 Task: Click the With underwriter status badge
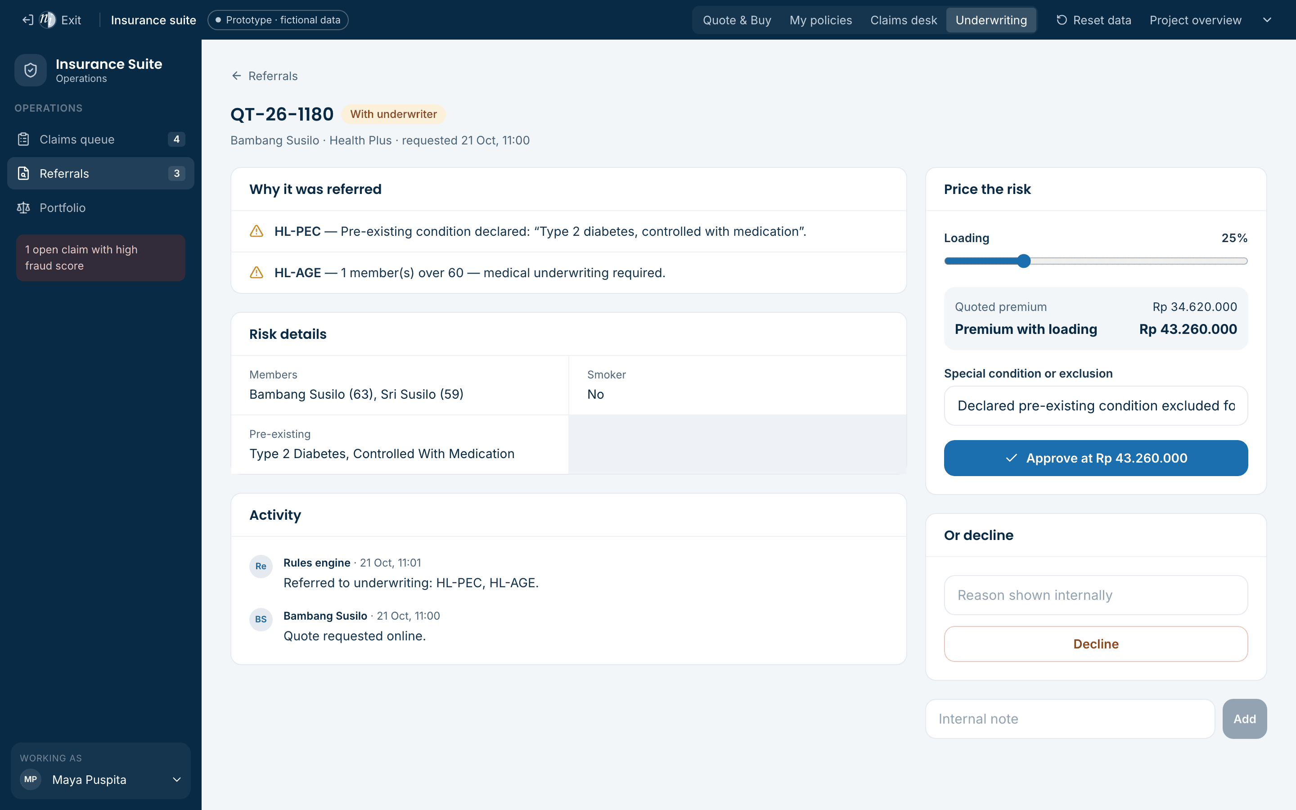click(394, 114)
